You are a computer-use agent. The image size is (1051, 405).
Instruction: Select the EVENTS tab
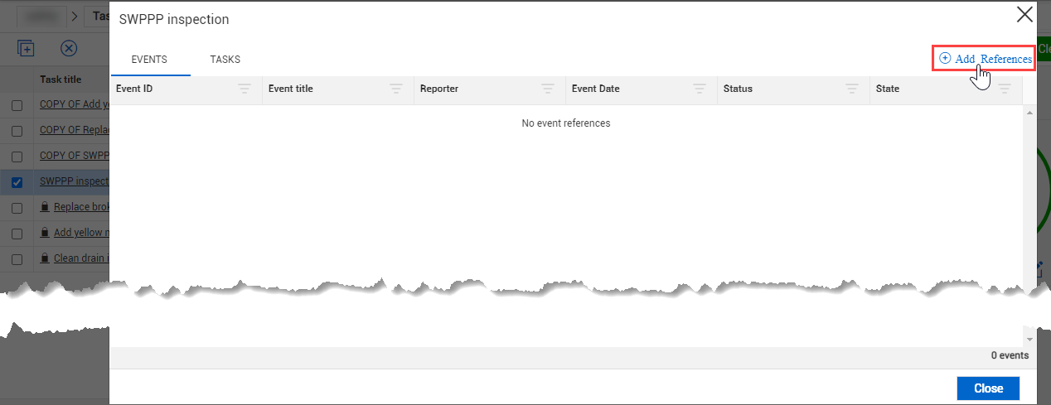(149, 60)
